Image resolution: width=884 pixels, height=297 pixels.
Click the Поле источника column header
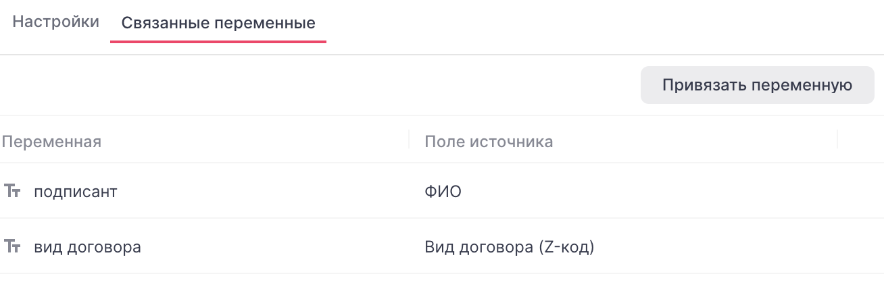pyautogui.click(x=489, y=141)
